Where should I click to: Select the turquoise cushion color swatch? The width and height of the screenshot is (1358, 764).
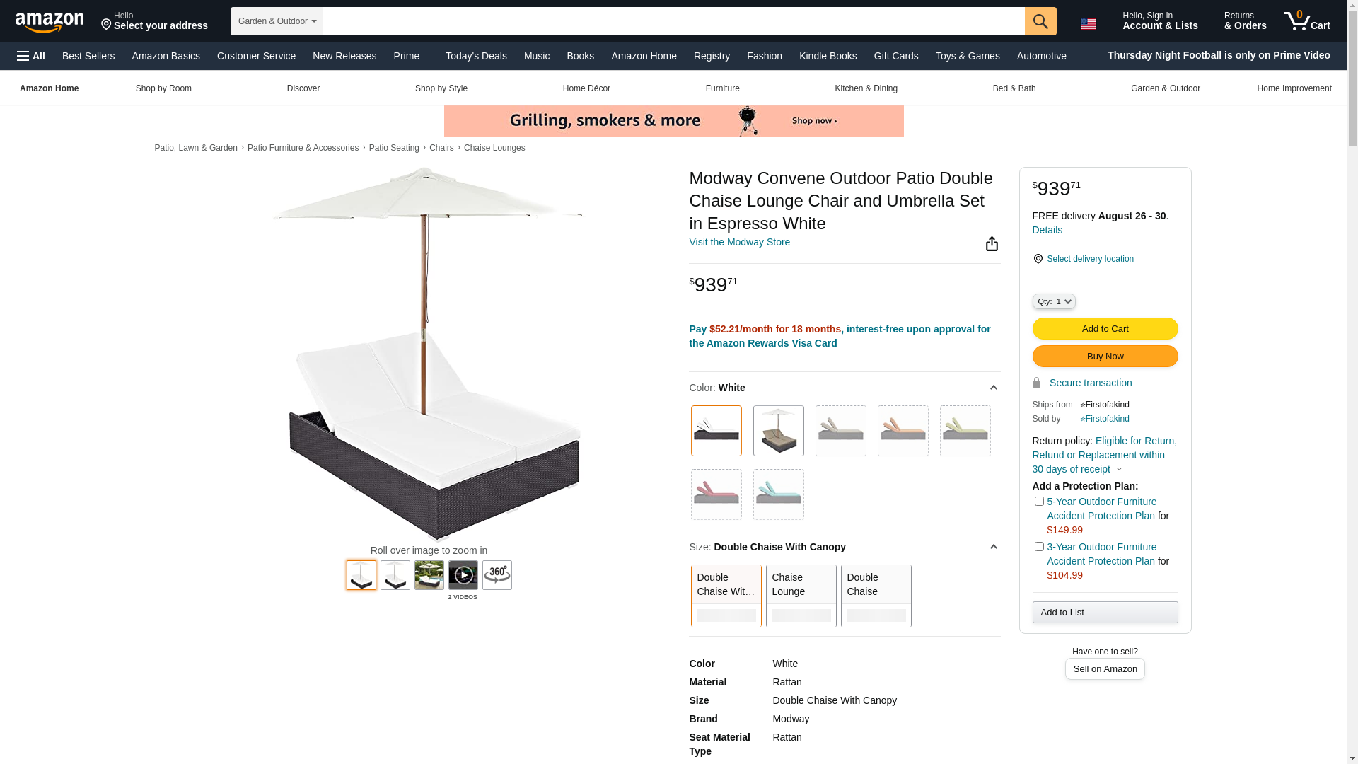tap(778, 494)
